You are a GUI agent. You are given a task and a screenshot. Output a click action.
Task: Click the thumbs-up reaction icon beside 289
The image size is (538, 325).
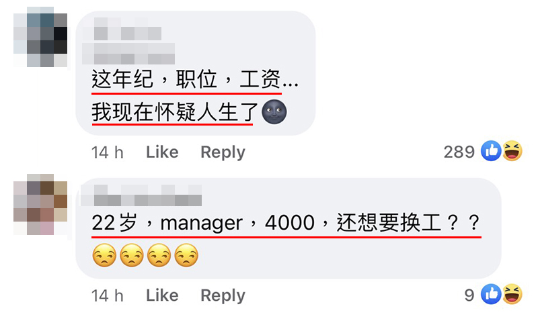pyautogui.click(x=491, y=150)
